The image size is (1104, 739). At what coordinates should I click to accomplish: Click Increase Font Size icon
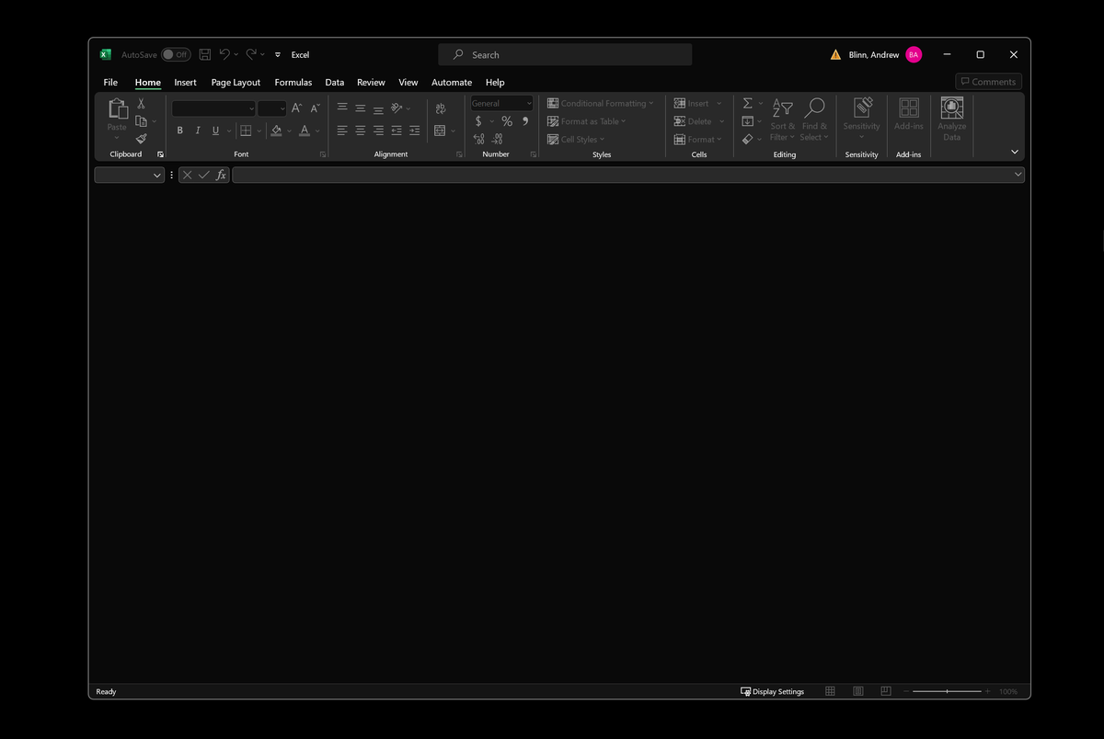pos(296,108)
